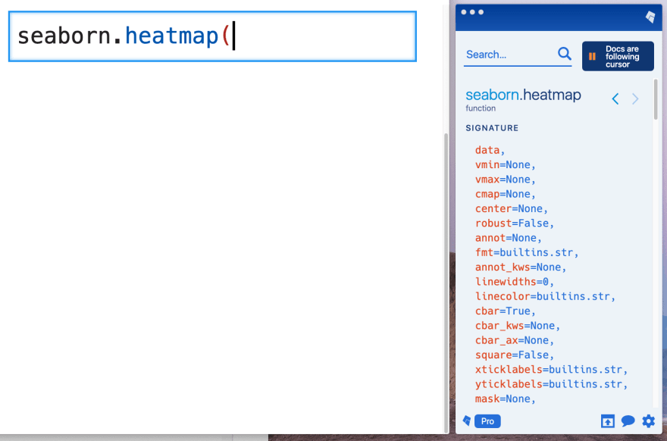Click the editor pane vertical scrollbar

click(x=446, y=283)
